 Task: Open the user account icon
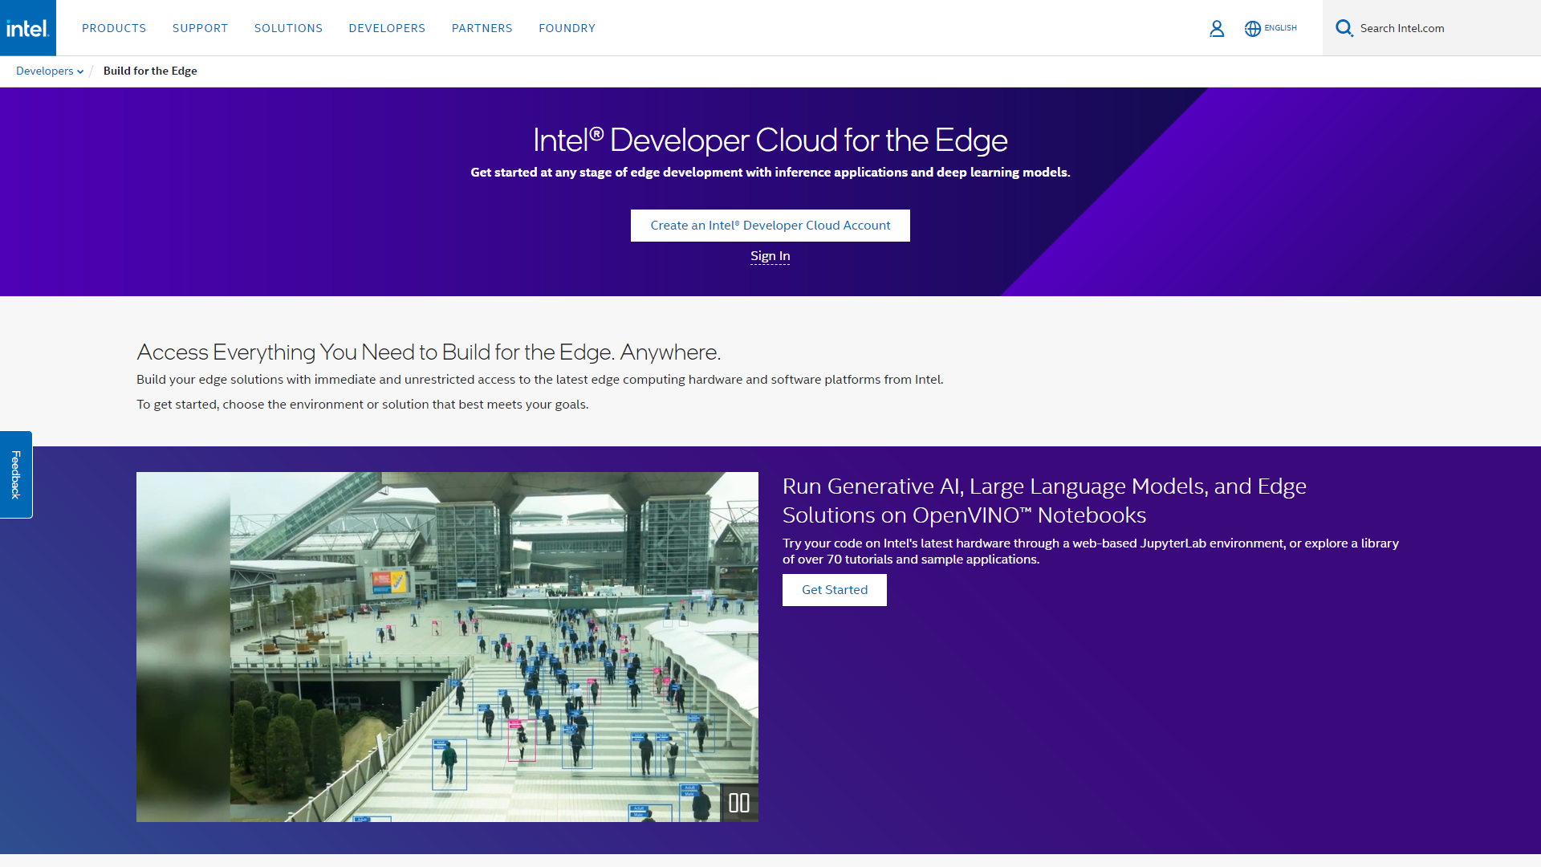1217,28
